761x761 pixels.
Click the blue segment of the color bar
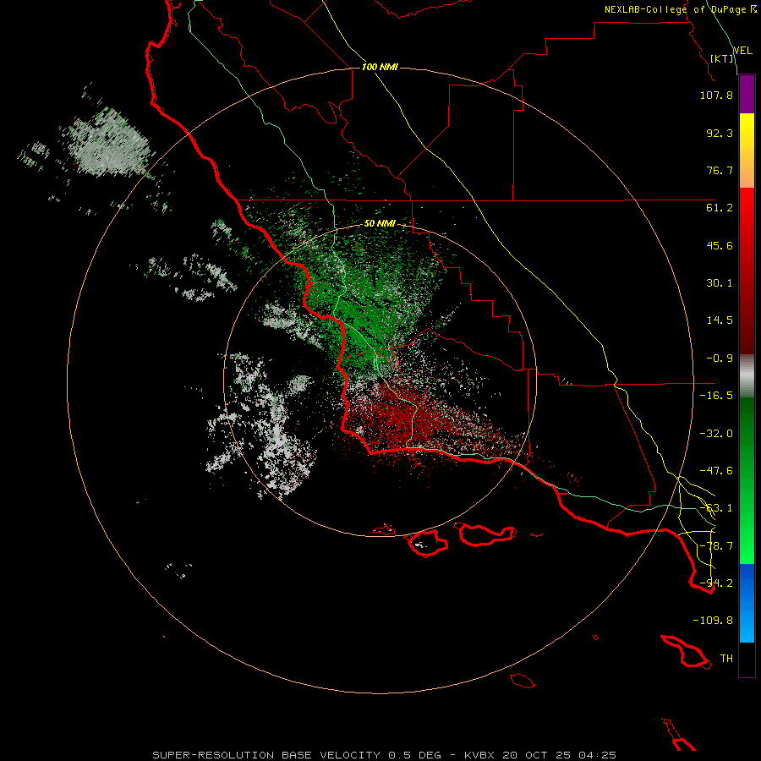747,603
